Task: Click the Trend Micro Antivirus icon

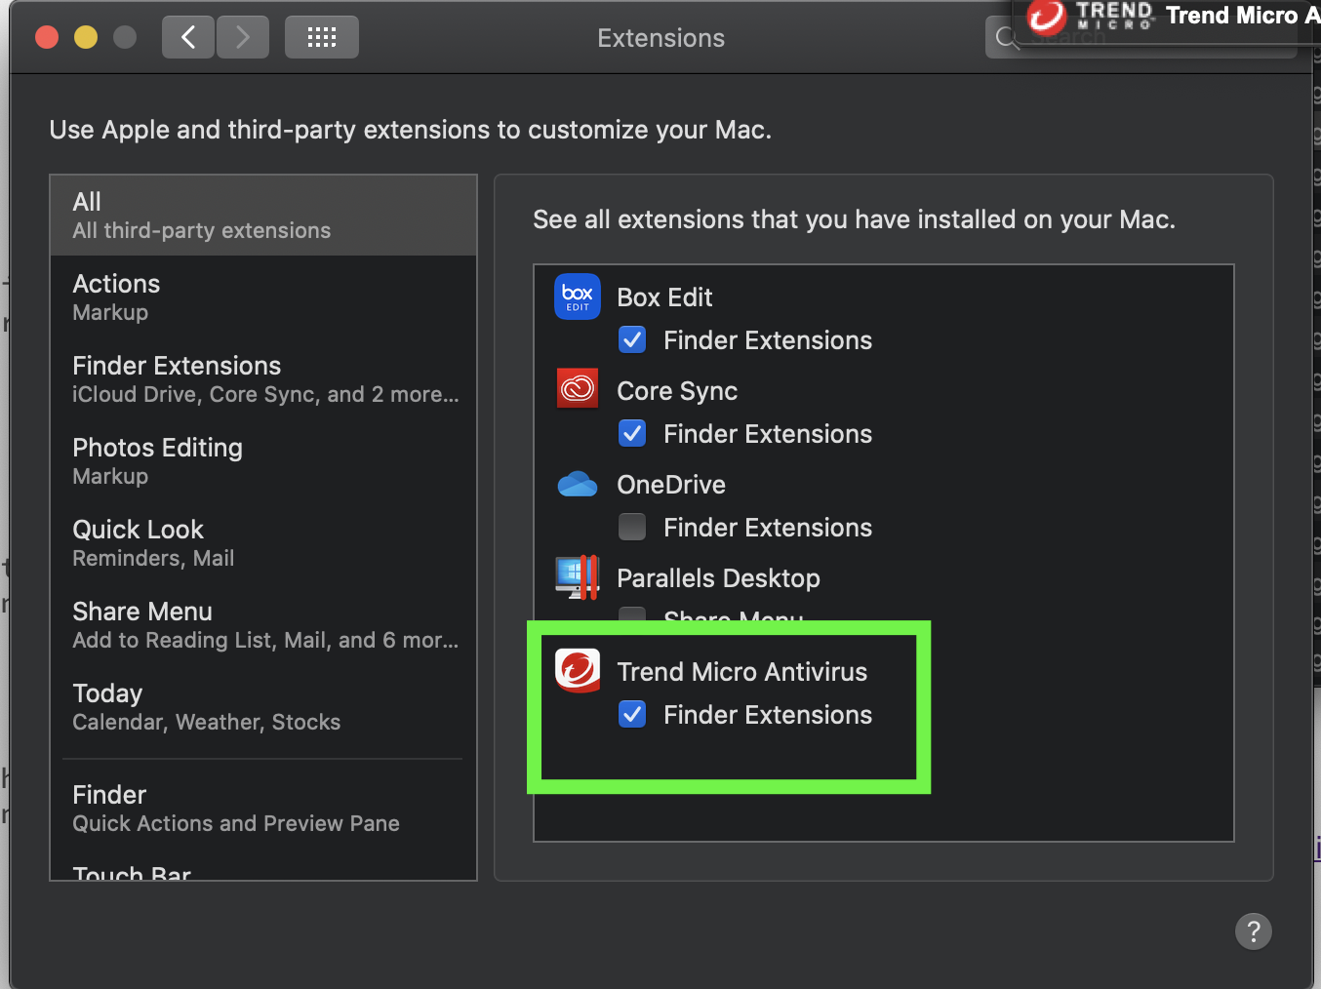Action: click(x=578, y=670)
